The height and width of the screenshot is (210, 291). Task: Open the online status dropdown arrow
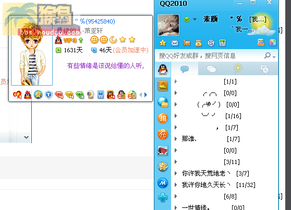coord(195,19)
